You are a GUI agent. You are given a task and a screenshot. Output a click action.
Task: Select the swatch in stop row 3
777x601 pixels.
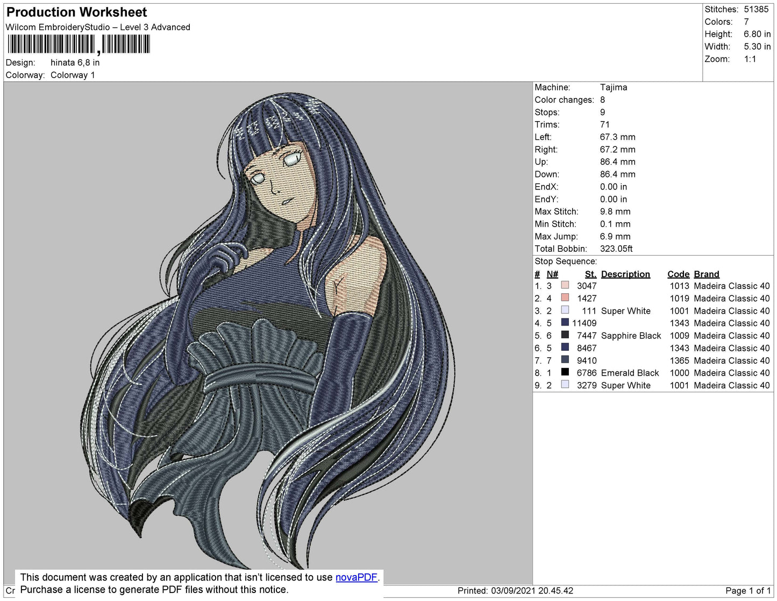point(565,310)
